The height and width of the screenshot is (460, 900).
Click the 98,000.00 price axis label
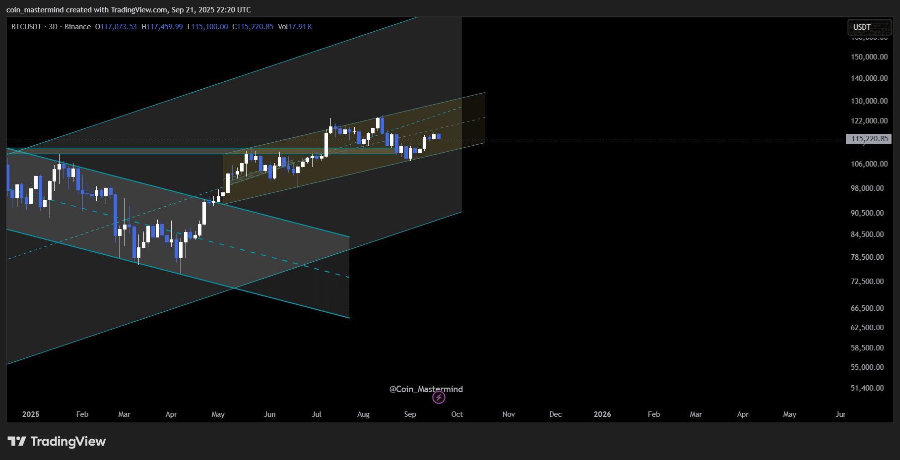click(867, 188)
